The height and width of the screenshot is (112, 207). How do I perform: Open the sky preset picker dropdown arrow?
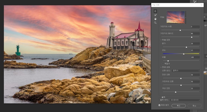(186, 17)
